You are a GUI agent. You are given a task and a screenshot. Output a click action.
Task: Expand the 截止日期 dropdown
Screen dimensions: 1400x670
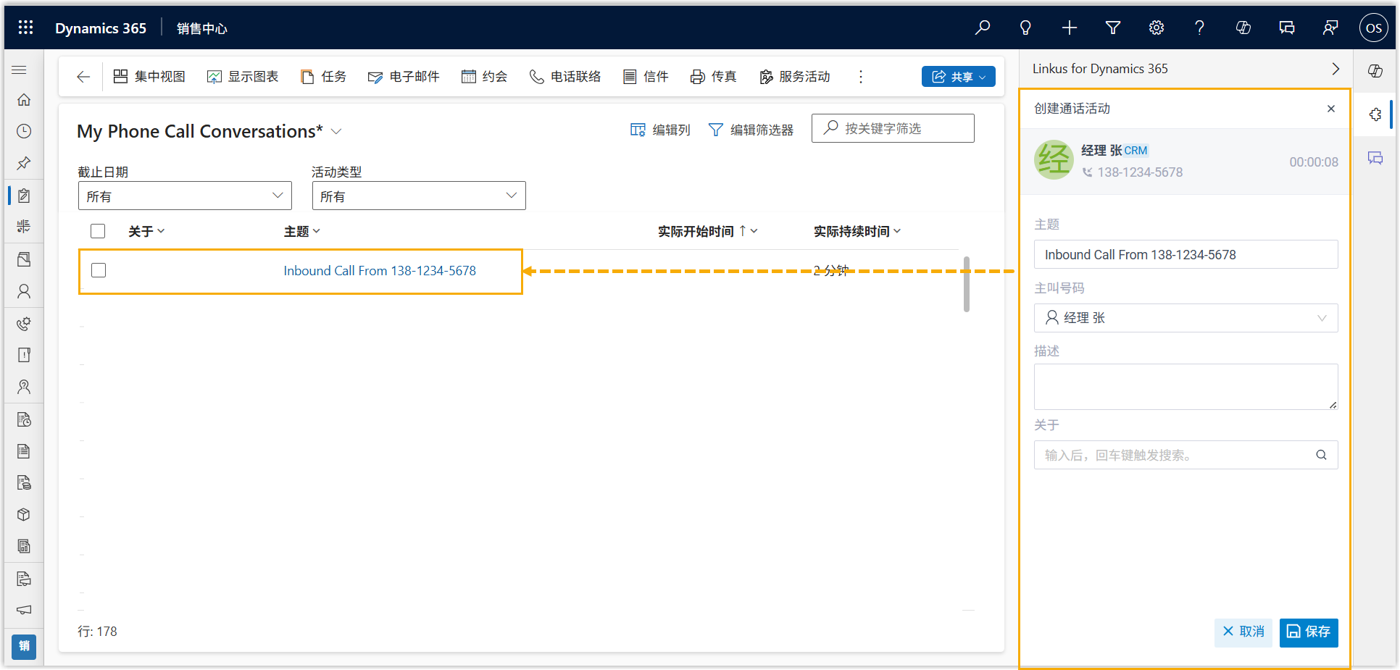[185, 196]
